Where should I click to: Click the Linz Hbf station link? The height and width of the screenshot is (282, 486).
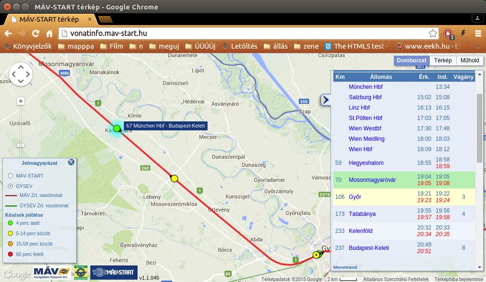(x=359, y=108)
